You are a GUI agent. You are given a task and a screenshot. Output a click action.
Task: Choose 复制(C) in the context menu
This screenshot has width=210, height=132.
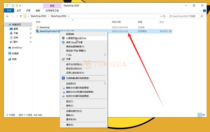click(x=84, y=106)
